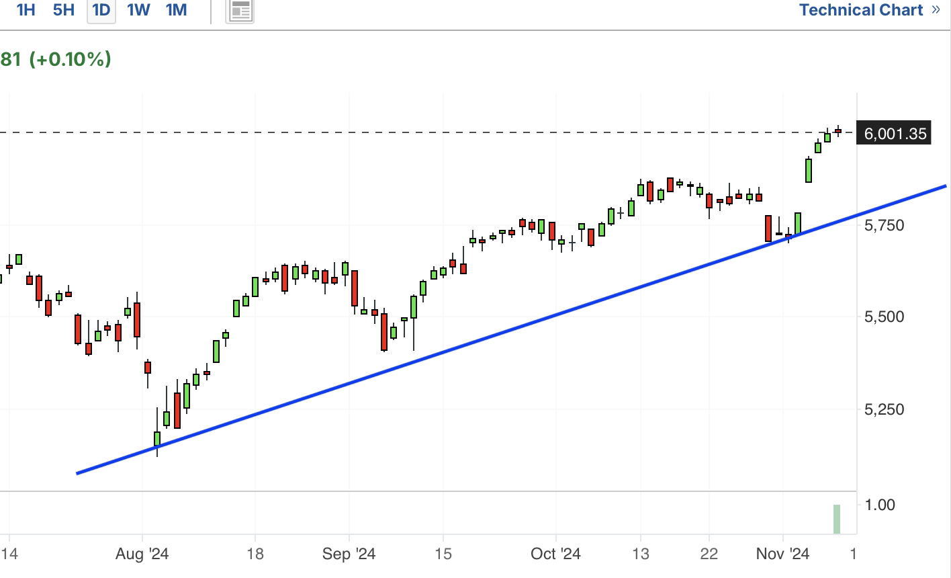Click the Sep '24 date label
Screen dimensions: 951x578
click(x=349, y=554)
